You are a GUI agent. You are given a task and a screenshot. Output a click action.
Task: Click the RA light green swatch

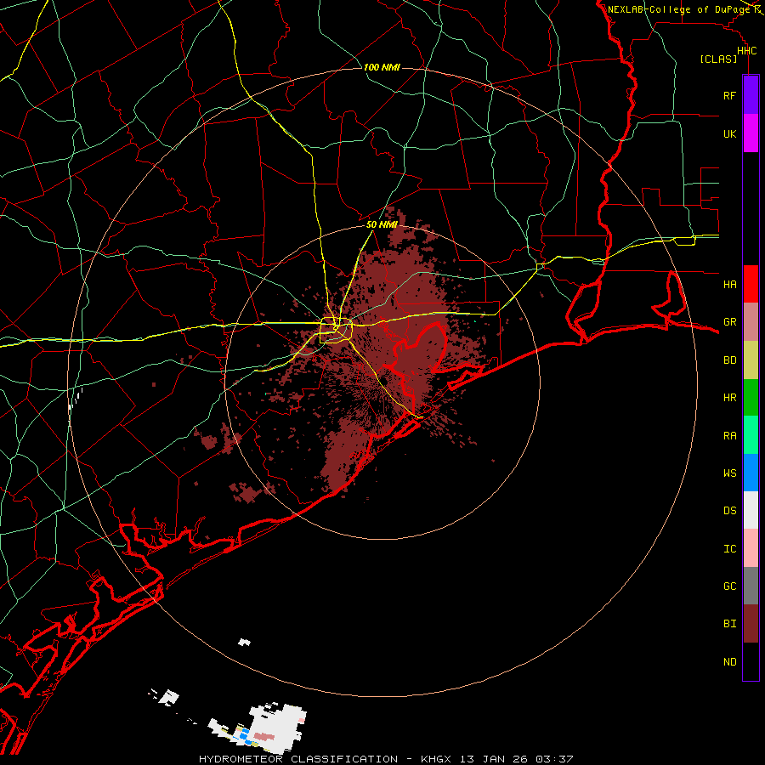click(751, 435)
